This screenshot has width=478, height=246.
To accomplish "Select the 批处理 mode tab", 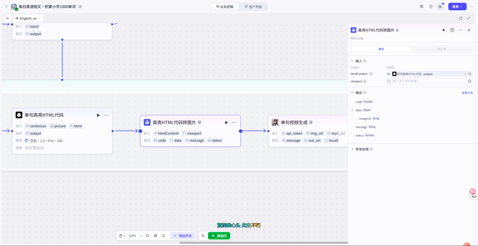I will pyautogui.click(x=441, y=49).
